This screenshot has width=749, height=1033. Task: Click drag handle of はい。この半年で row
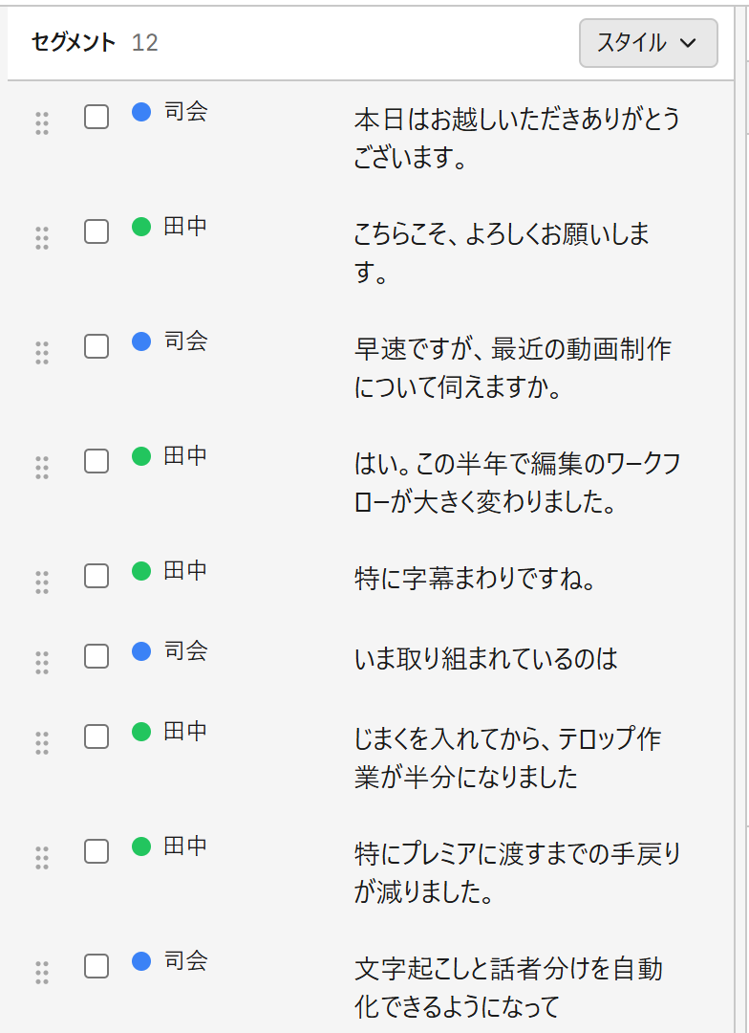tap(42, 468)
